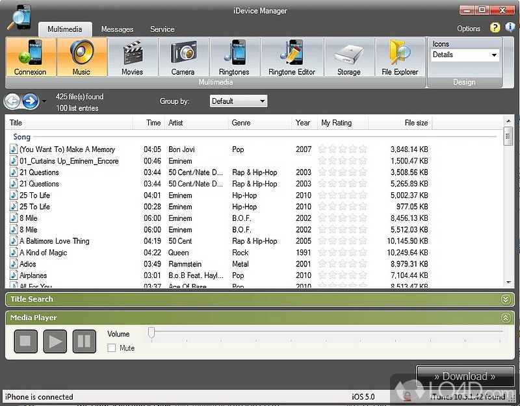Screen dimensions: 520x406
Task: Launch the Ringtone Editor
Action: click(x=292, y=57)
